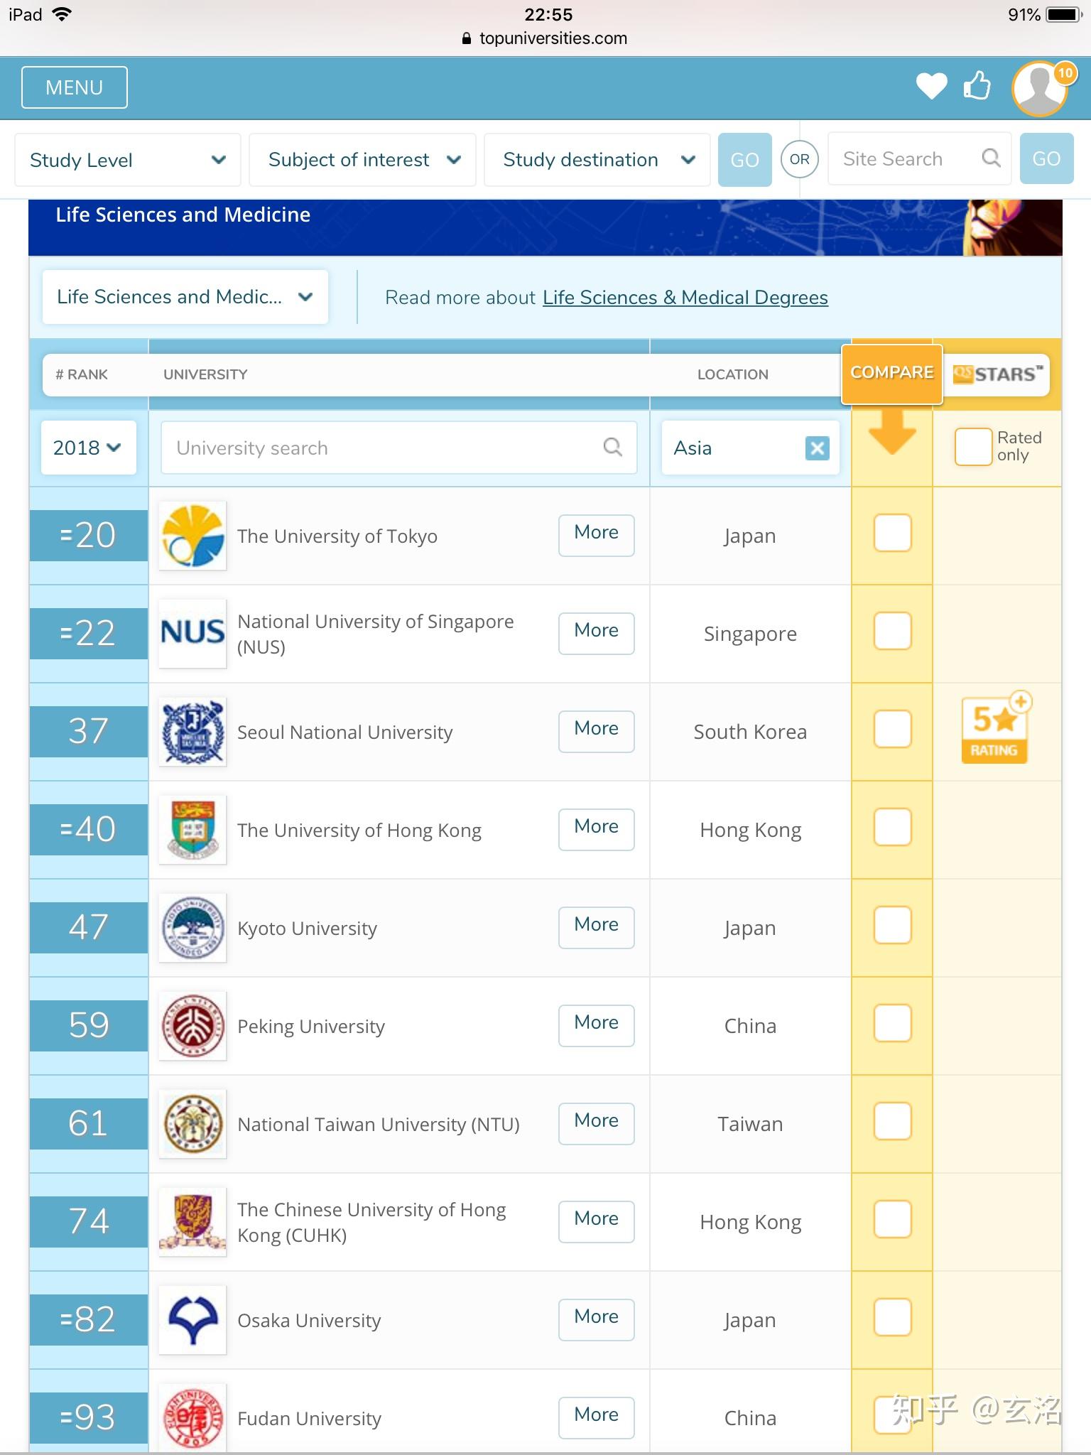Image resolution: width=1091 pixels, height=1455 pixels.
Task: Tap More for Seoul National University
Action: coord(597,731)
